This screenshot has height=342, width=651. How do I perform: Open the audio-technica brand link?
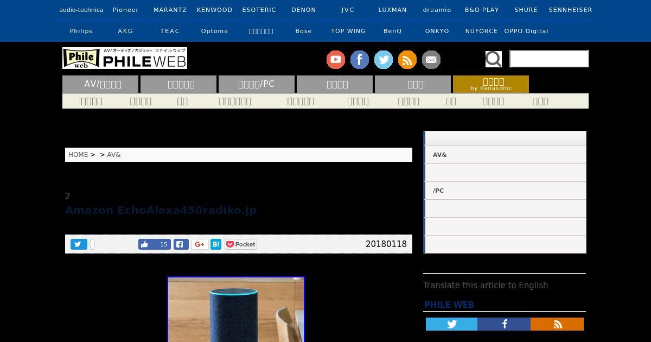[x=81, y=10]
